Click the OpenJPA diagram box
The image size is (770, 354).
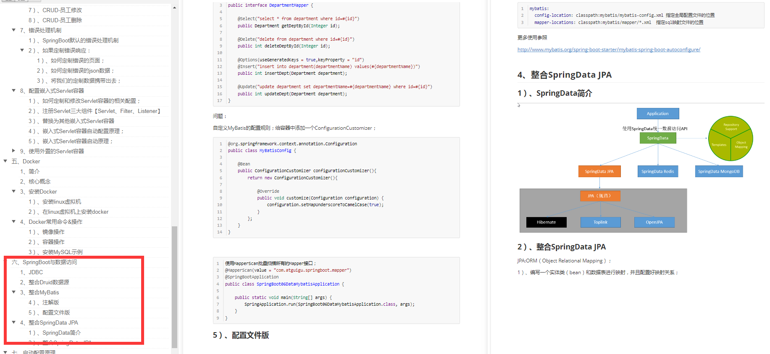click(654, 222)
